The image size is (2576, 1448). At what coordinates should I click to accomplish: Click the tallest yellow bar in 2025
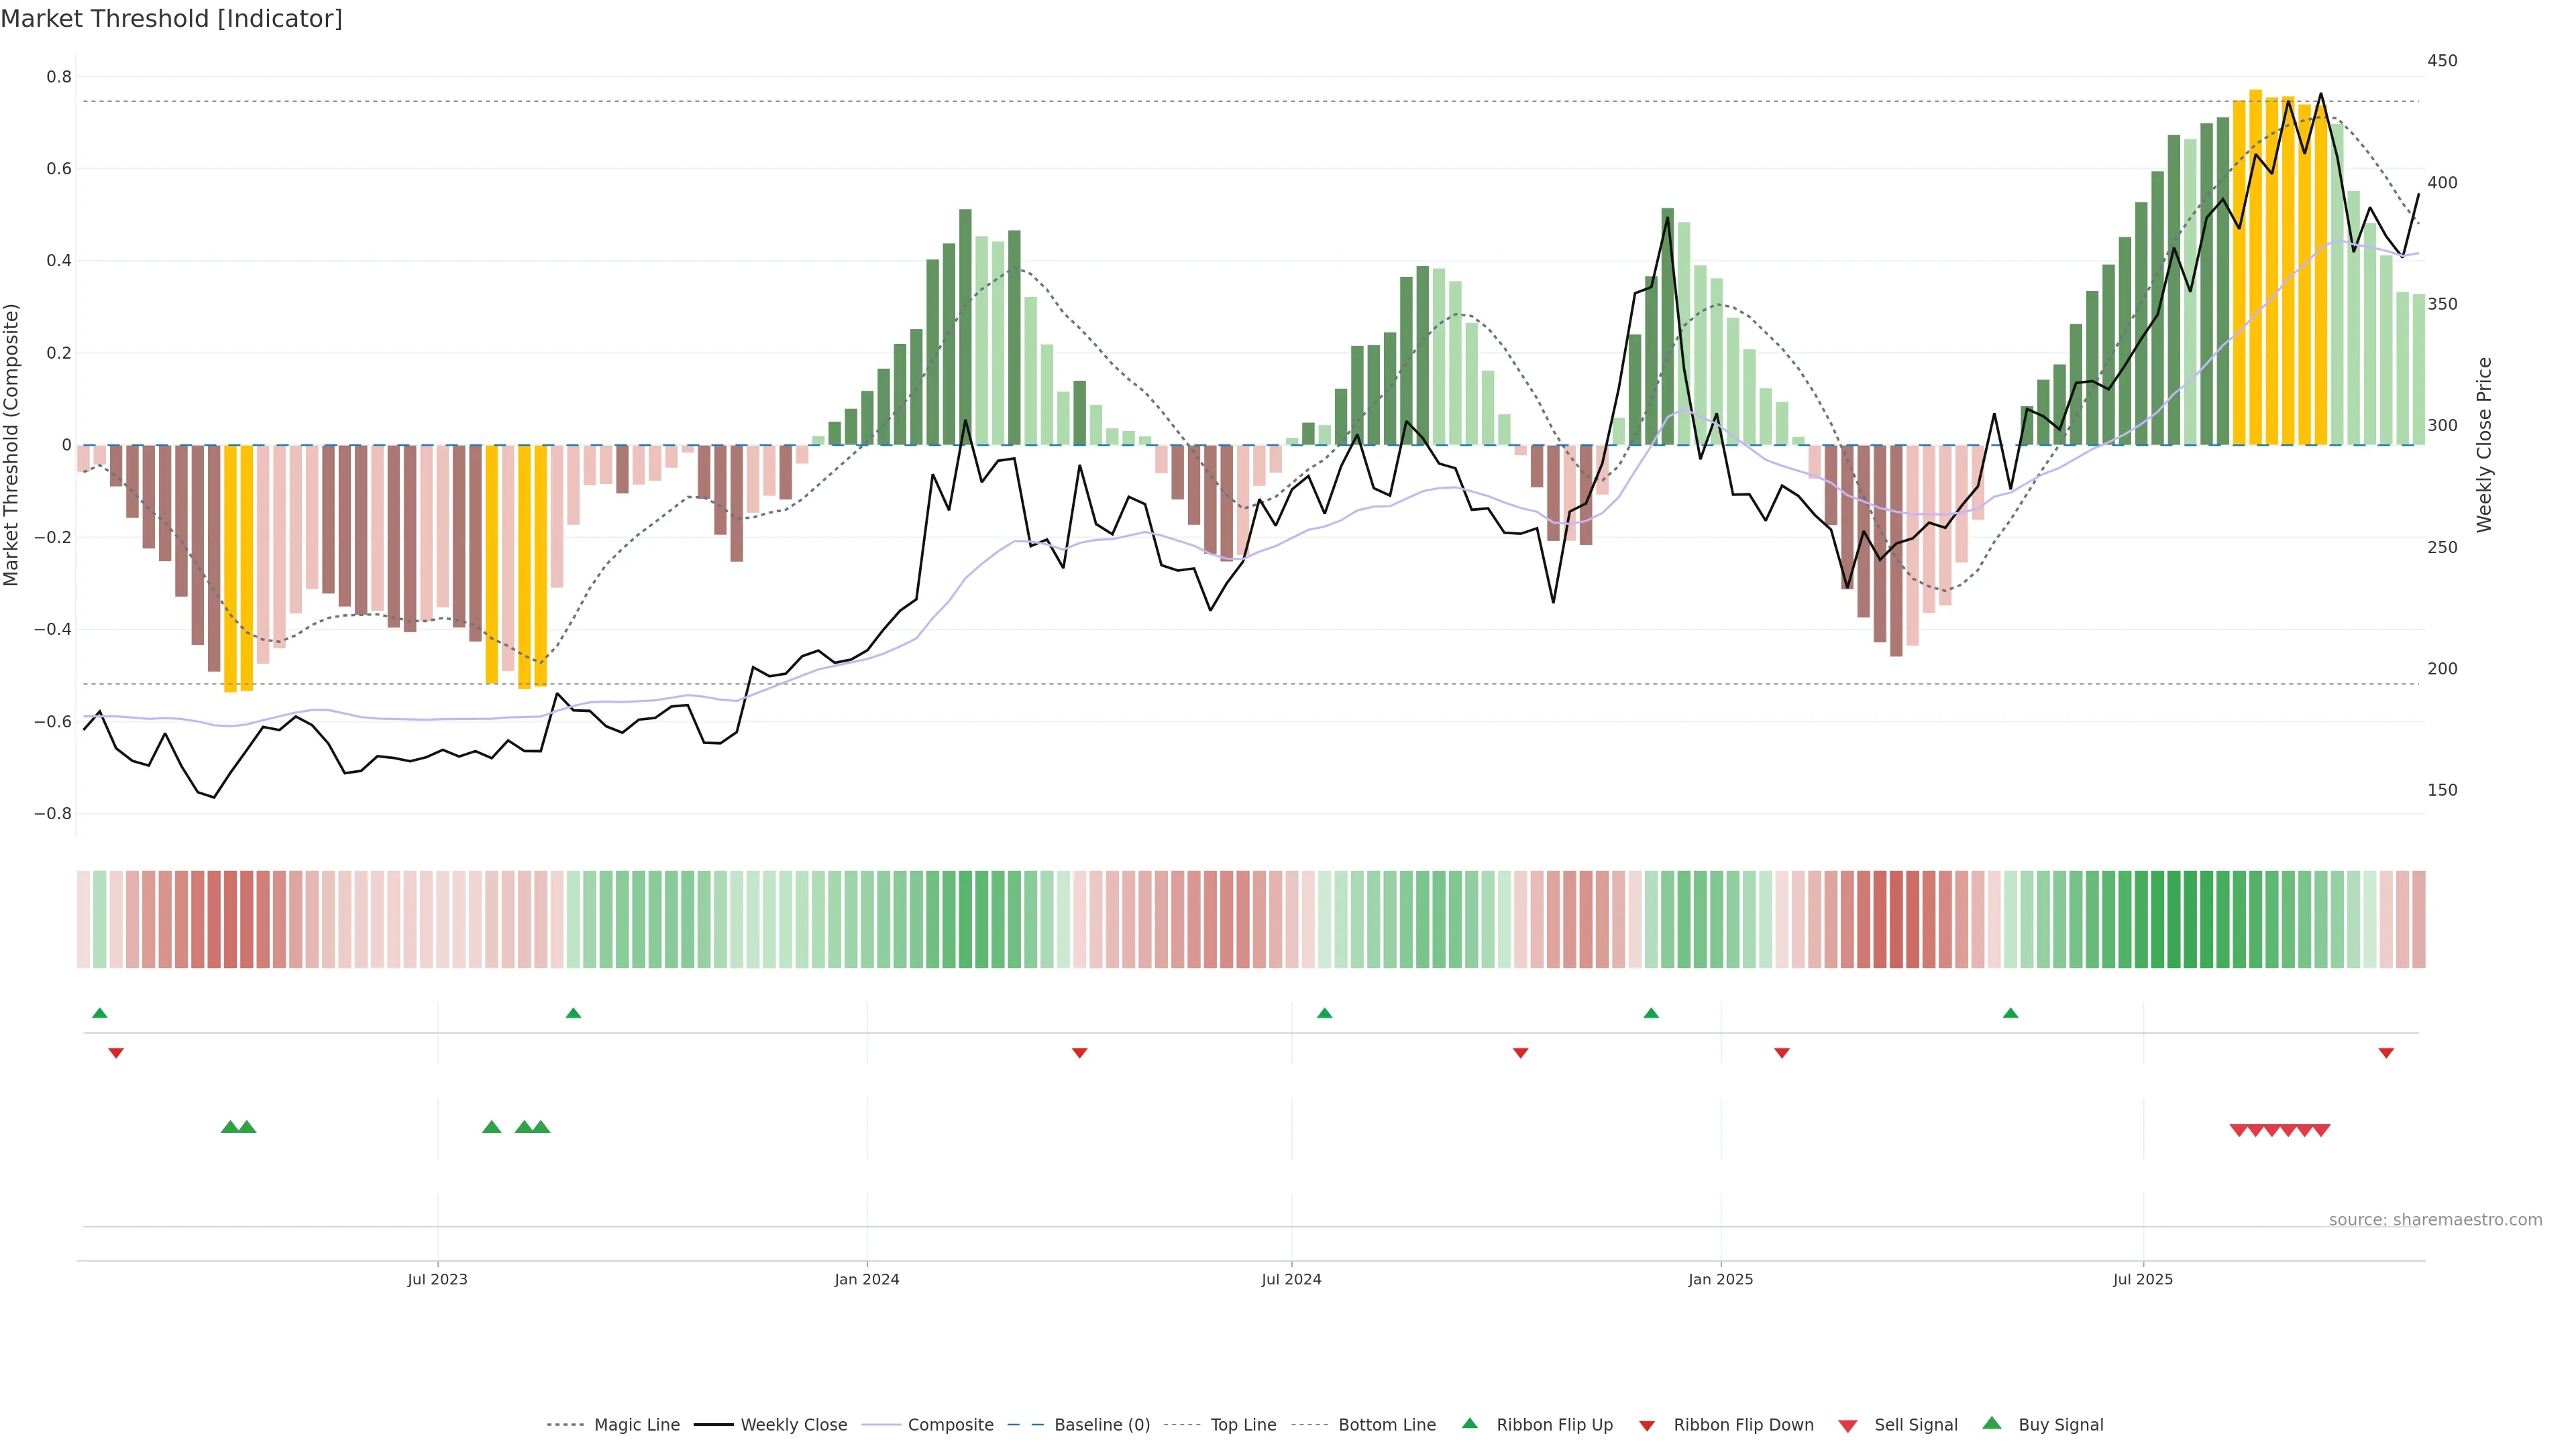2256,268
